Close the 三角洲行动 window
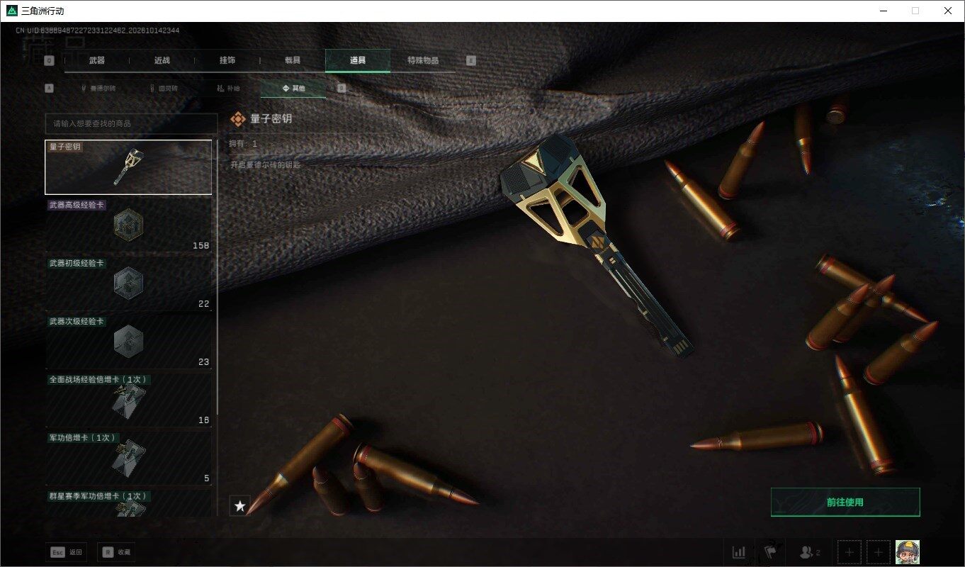965x567 pixels. (948, 11)
